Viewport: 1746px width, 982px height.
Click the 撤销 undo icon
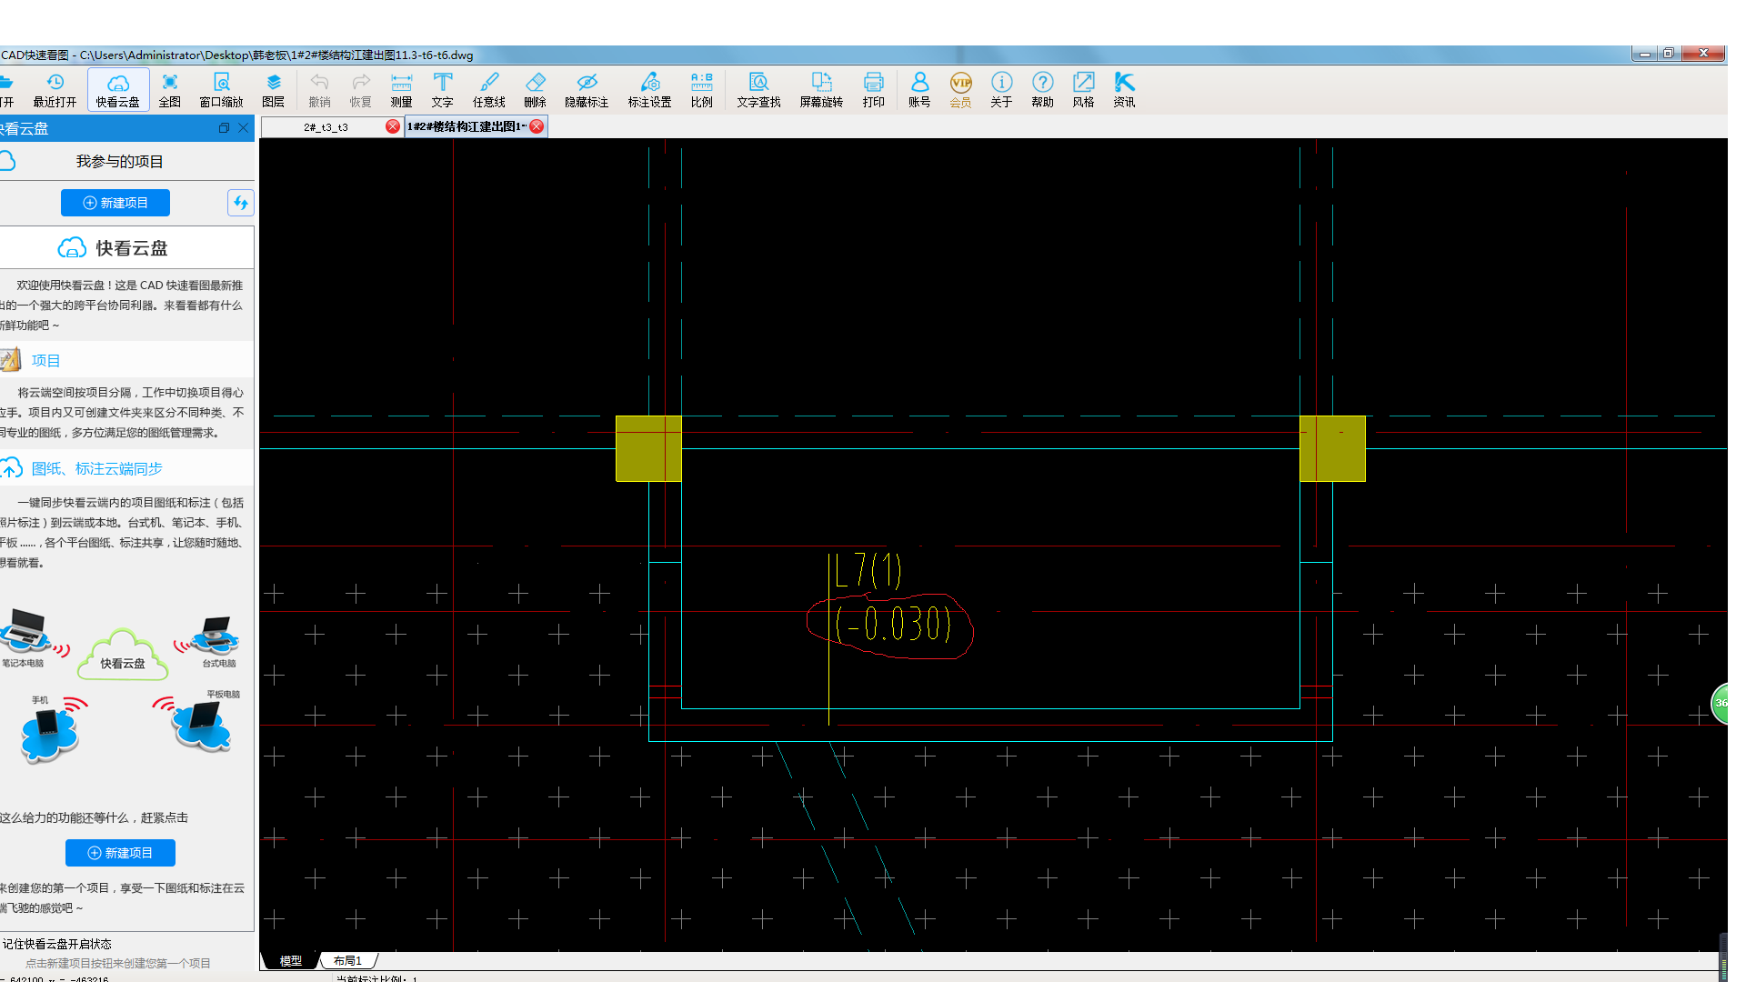[x=319, y=90]
